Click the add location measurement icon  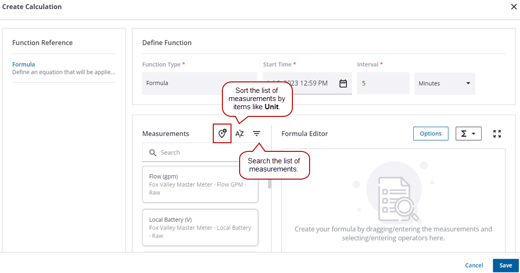222,134
